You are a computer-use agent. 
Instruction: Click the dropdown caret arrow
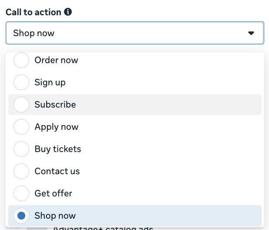click(x=251, y=33)
